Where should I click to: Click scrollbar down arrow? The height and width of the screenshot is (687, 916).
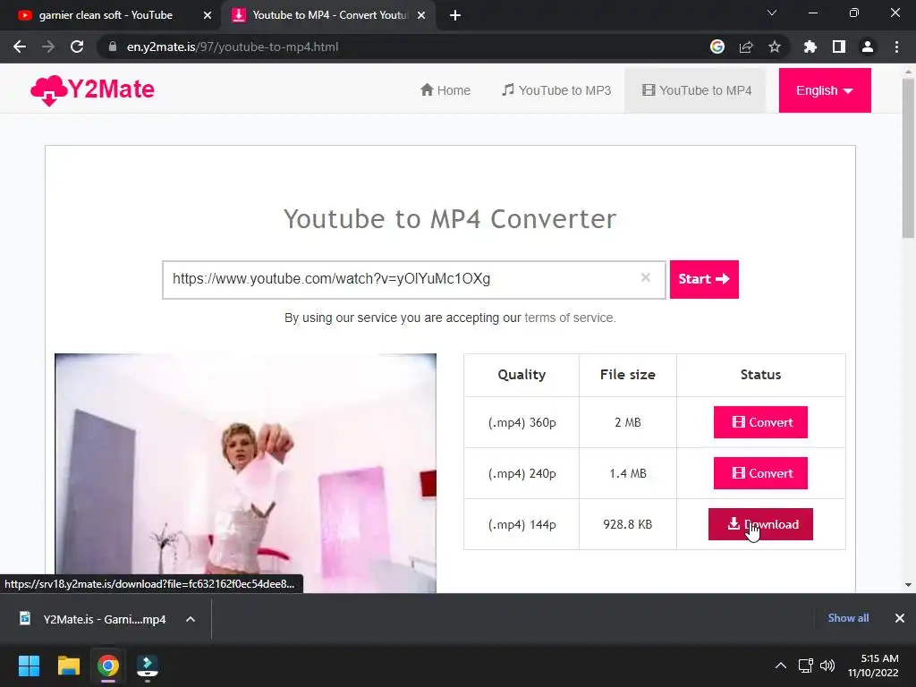pyautogui.click(x=908, y=585)
